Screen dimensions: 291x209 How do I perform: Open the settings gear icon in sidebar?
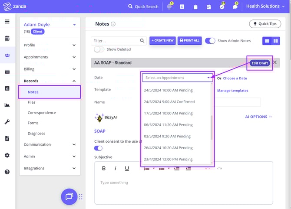tap(7, 155)
